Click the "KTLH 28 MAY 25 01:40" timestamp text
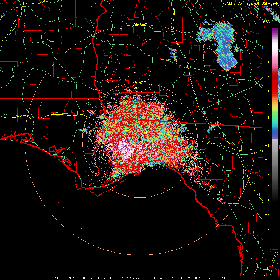Screen dimensions: 280x280 coord(199,278)
